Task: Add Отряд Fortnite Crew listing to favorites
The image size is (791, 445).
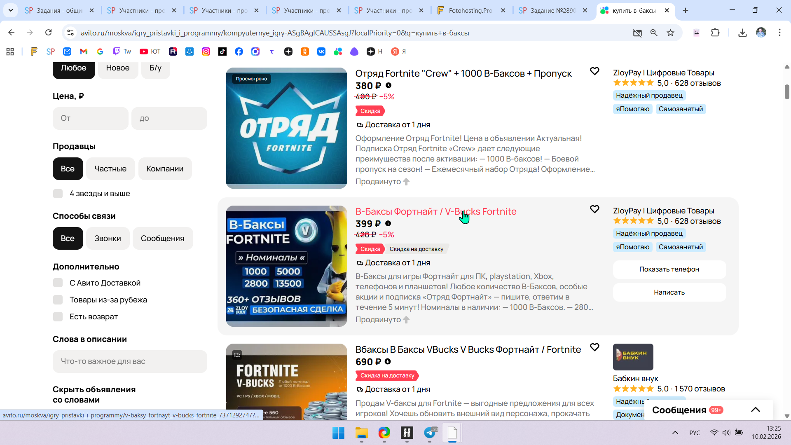Action: [x=594, y=71]
